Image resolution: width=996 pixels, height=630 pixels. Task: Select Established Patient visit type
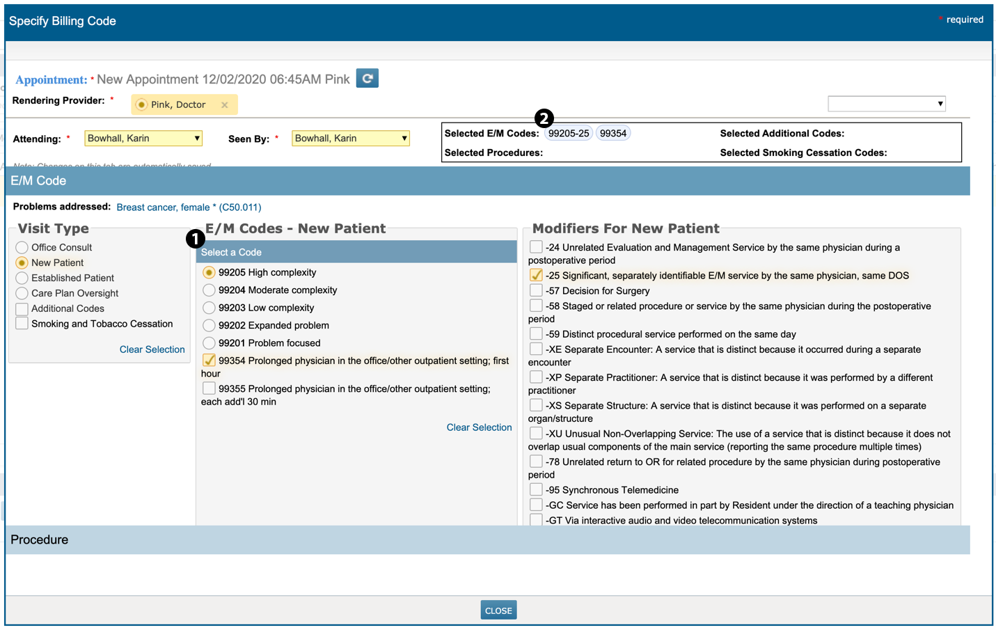(x=22, y=278)
